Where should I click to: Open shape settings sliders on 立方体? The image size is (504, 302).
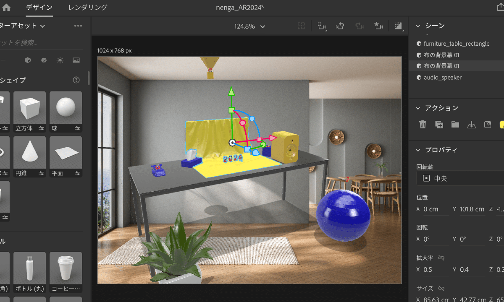[x=42, y=128]
